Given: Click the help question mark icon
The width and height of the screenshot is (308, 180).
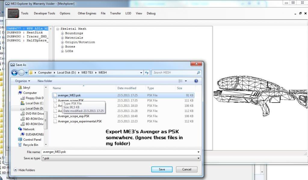Looking at the screenshot, I should (x=196, y=81).
